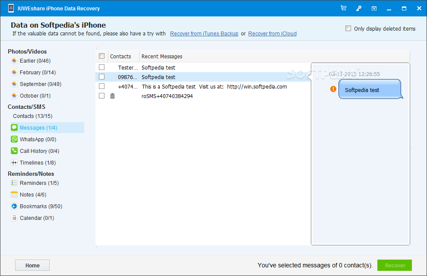Click the Earlier photos flower icon
The image size is (427, 276).
(x=14, y=60)
